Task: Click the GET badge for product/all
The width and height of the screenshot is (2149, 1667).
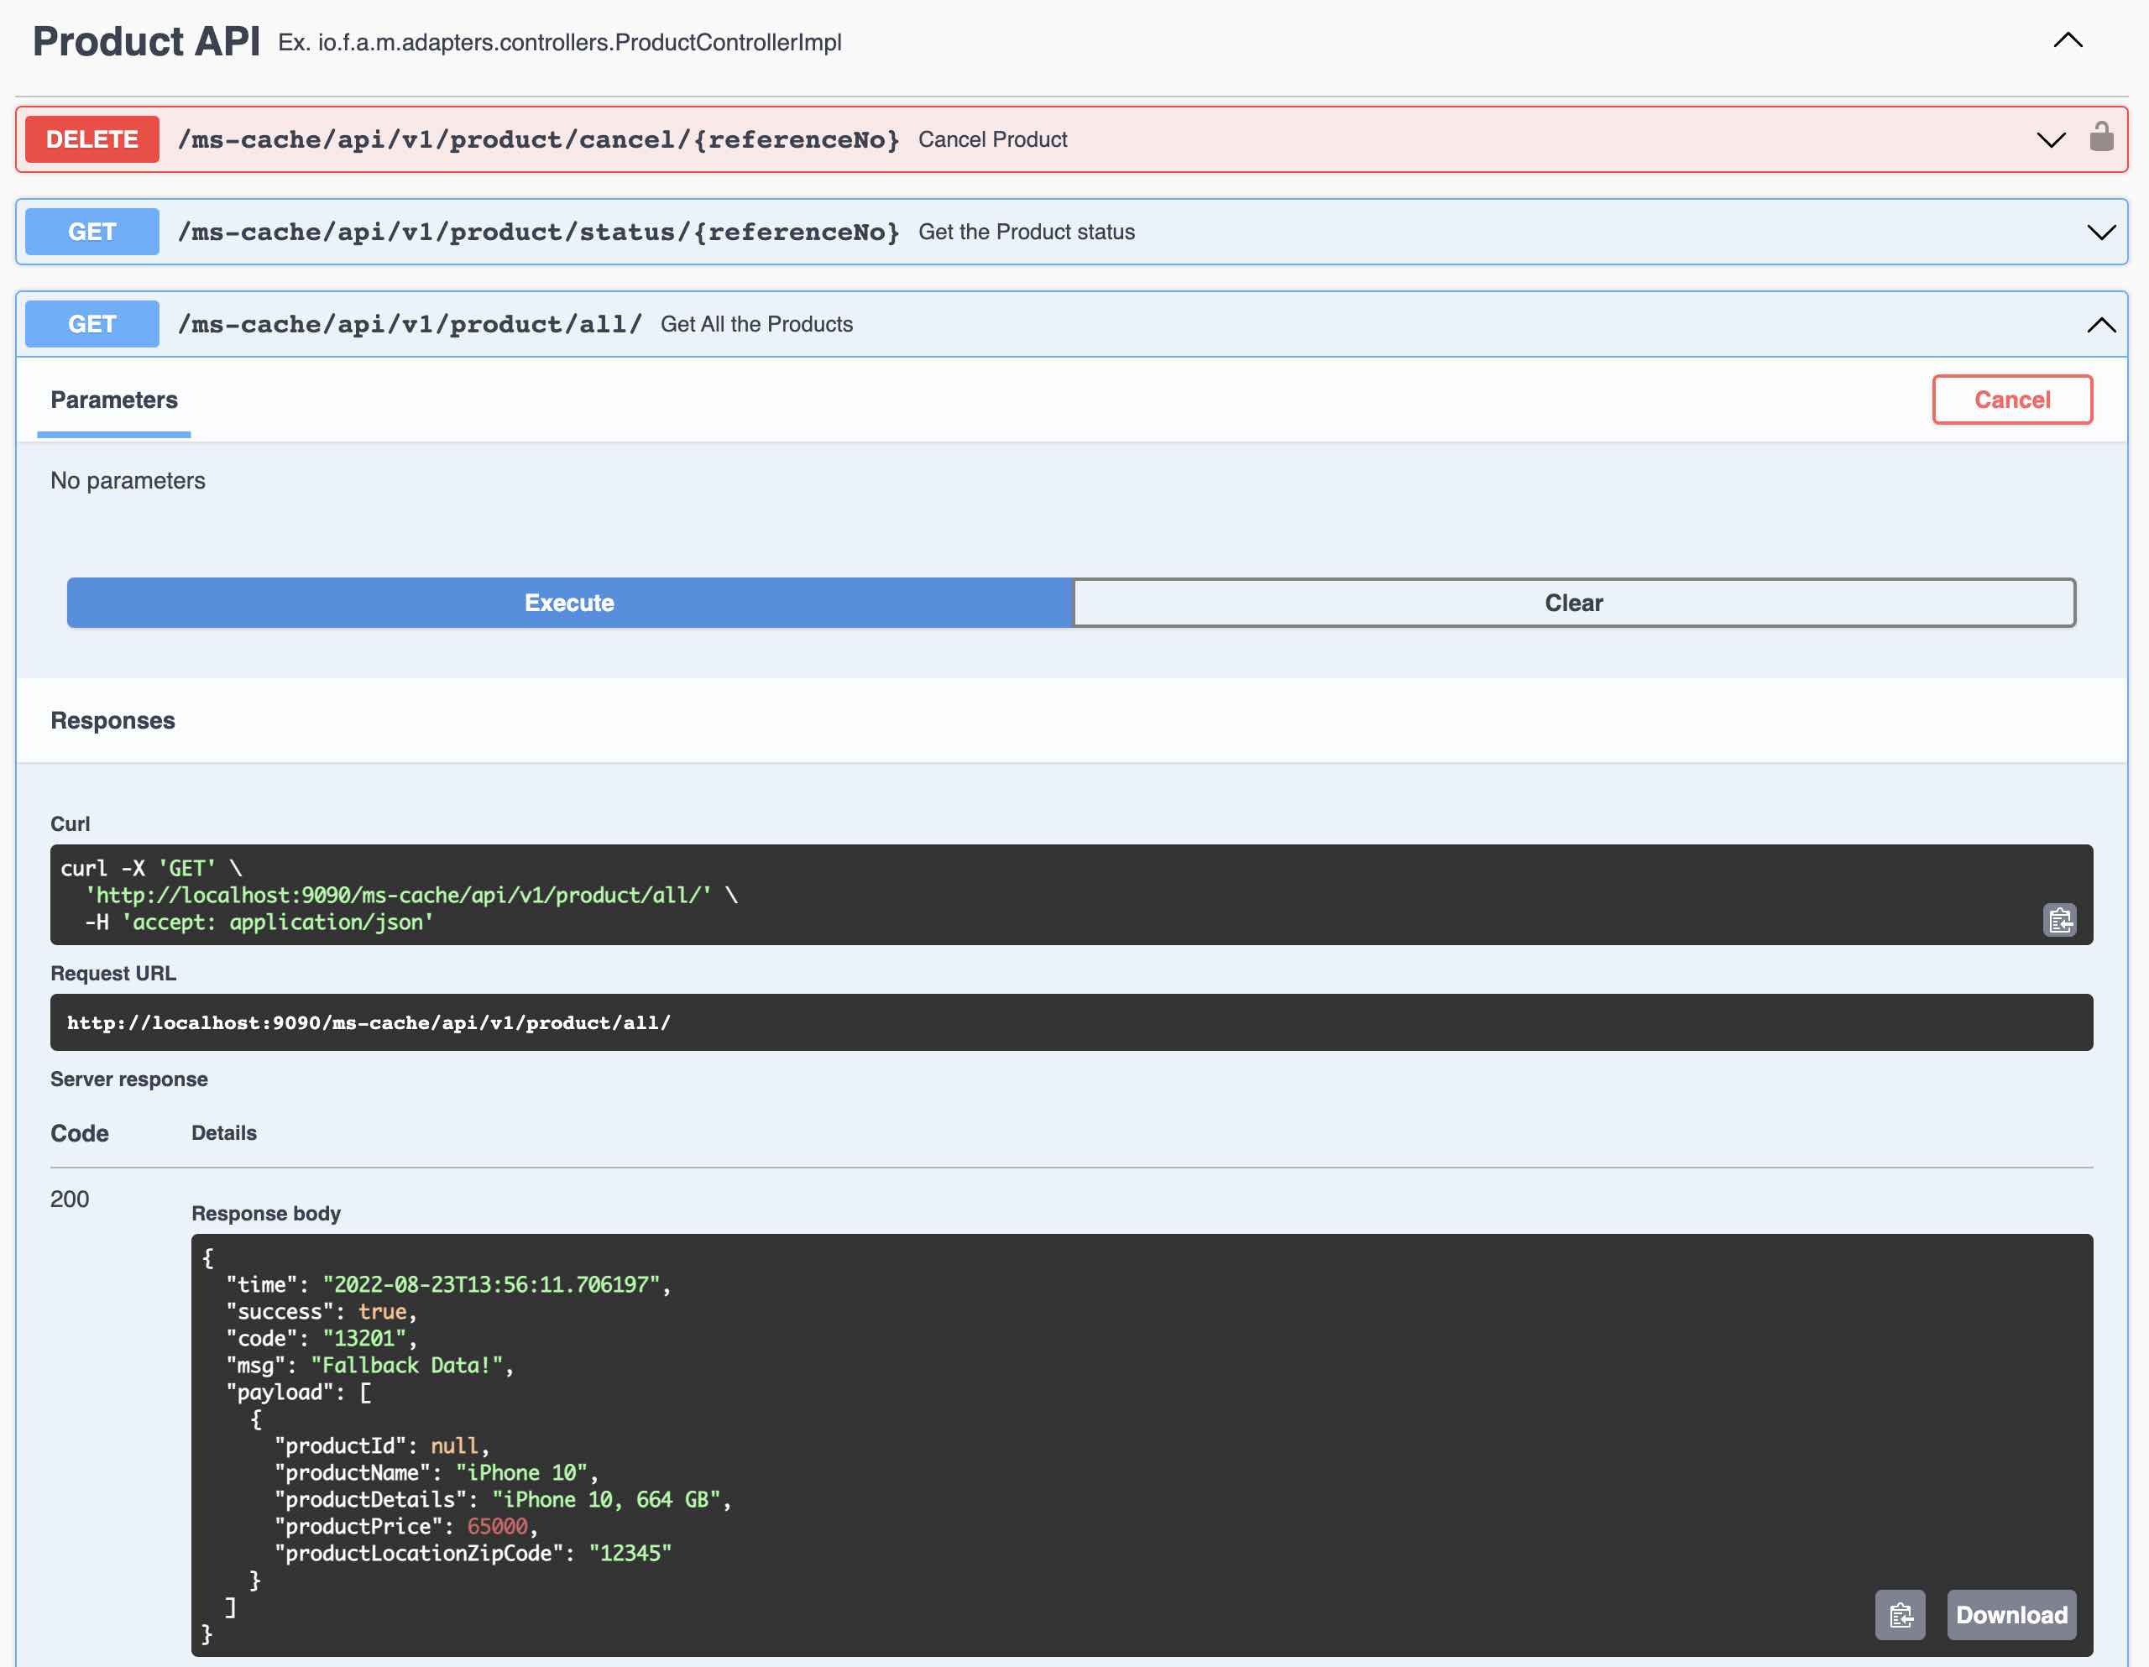Action: (92, 325)
